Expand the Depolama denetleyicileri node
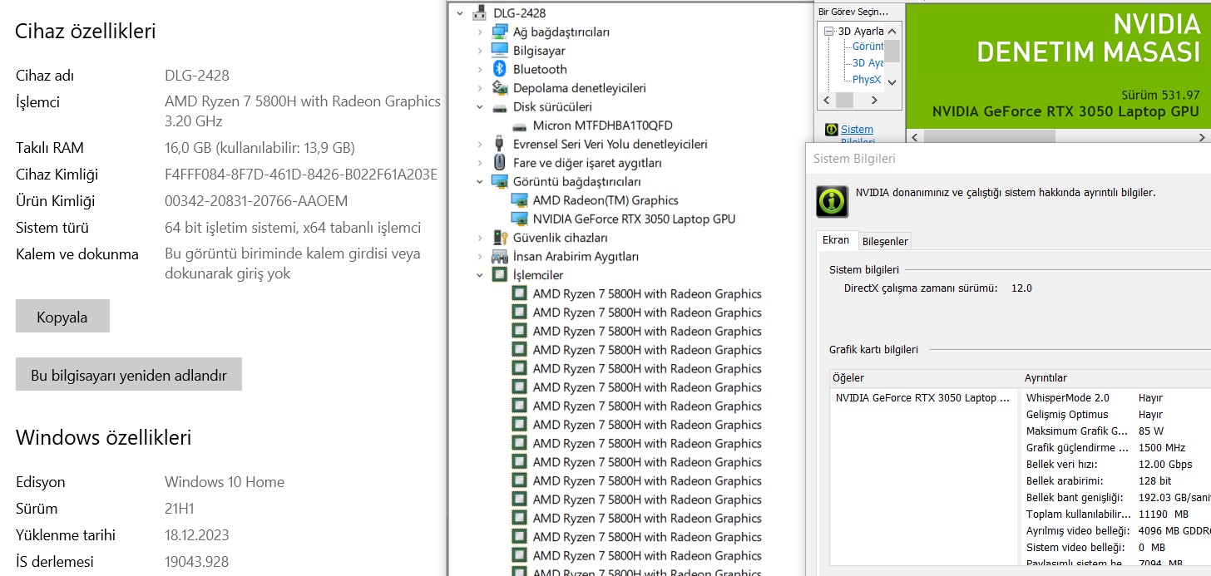The width and height of the screenshot is (1211, 576). coord(480,87)
